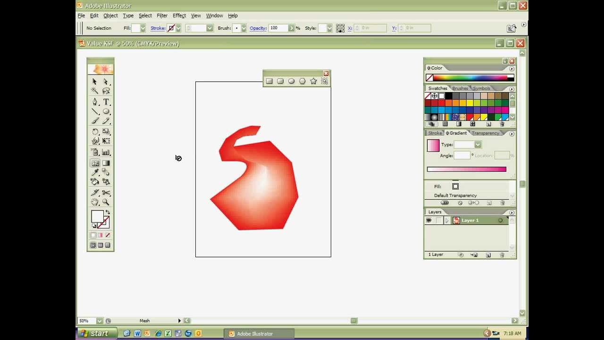The height and width of the screenshot is (340, 604).
Task: Select the Gradient tool
Action: tap(106, 163)
